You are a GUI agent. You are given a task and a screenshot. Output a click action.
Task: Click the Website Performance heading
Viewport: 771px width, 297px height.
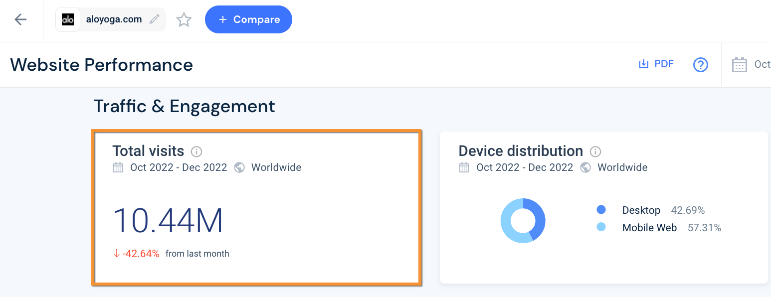[x=102, y=65]
